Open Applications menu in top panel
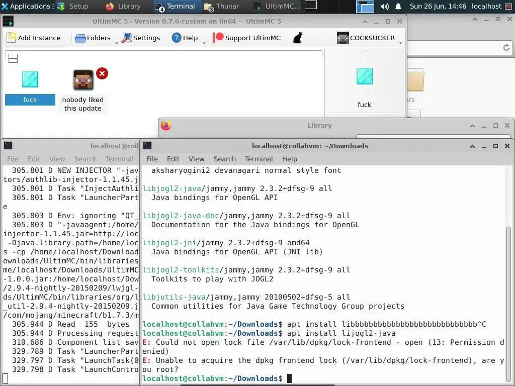The height and width of the screenshot is (386, 515). [26, 6]
